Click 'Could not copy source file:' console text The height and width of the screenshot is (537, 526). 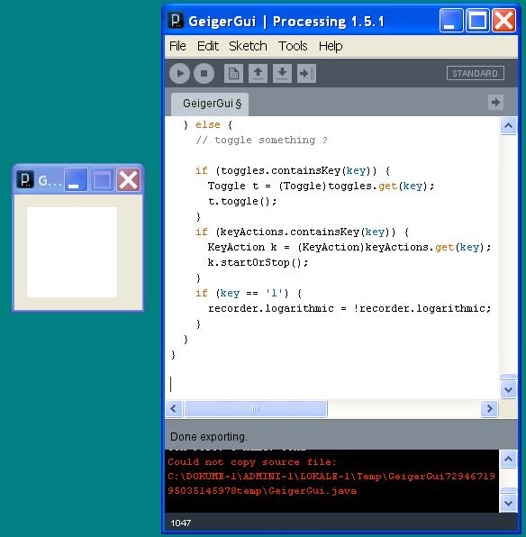[252, 462]
